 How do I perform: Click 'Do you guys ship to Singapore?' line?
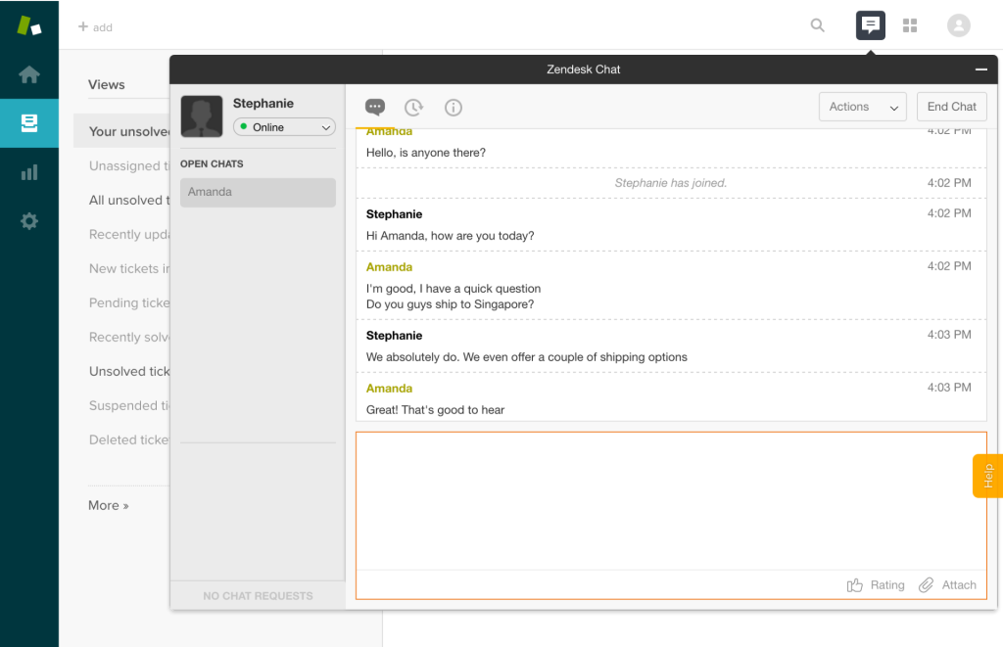tap(450, 303)
